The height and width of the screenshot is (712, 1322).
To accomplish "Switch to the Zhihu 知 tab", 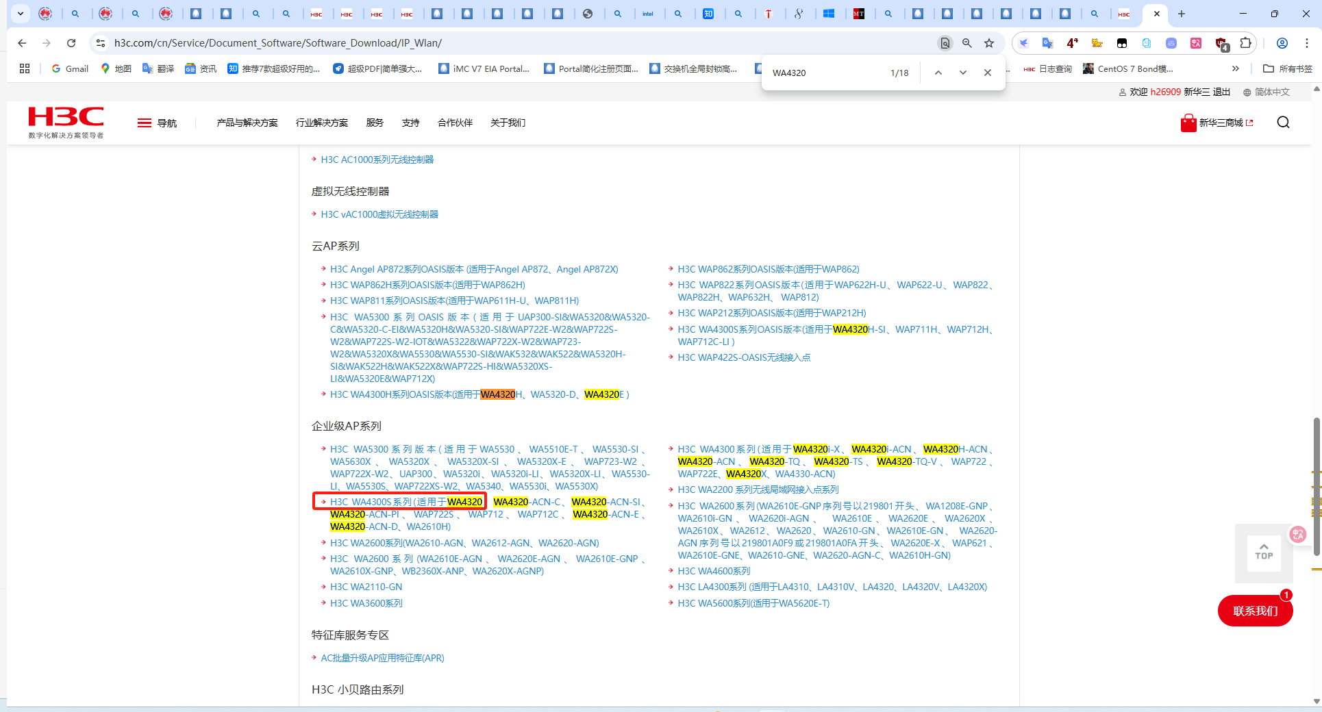I will [708, 14].
